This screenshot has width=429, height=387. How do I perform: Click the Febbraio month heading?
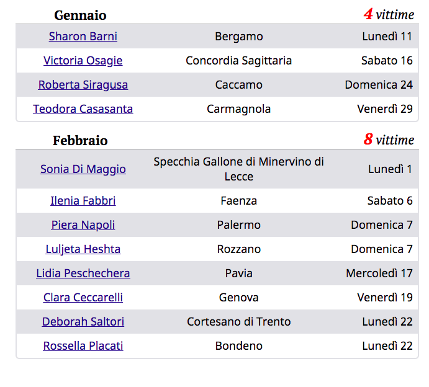80,141
